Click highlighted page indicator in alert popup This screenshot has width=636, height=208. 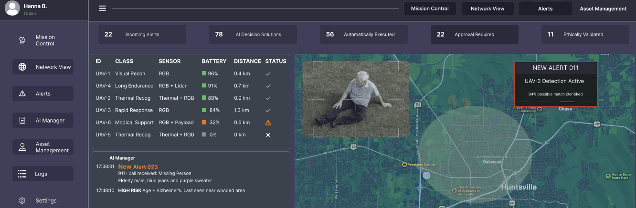click(x=567, y=102)
